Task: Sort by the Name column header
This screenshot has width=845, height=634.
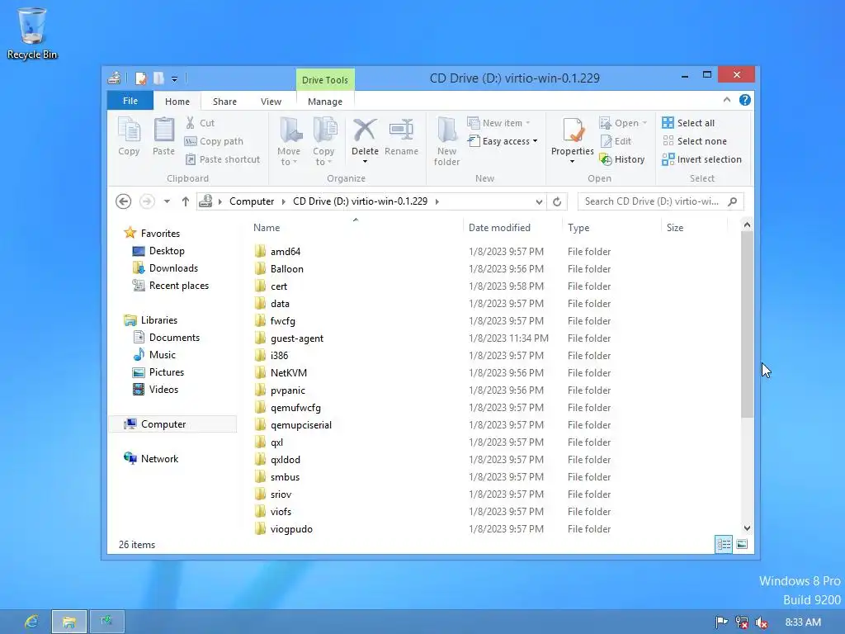Action: click(267, 228)
